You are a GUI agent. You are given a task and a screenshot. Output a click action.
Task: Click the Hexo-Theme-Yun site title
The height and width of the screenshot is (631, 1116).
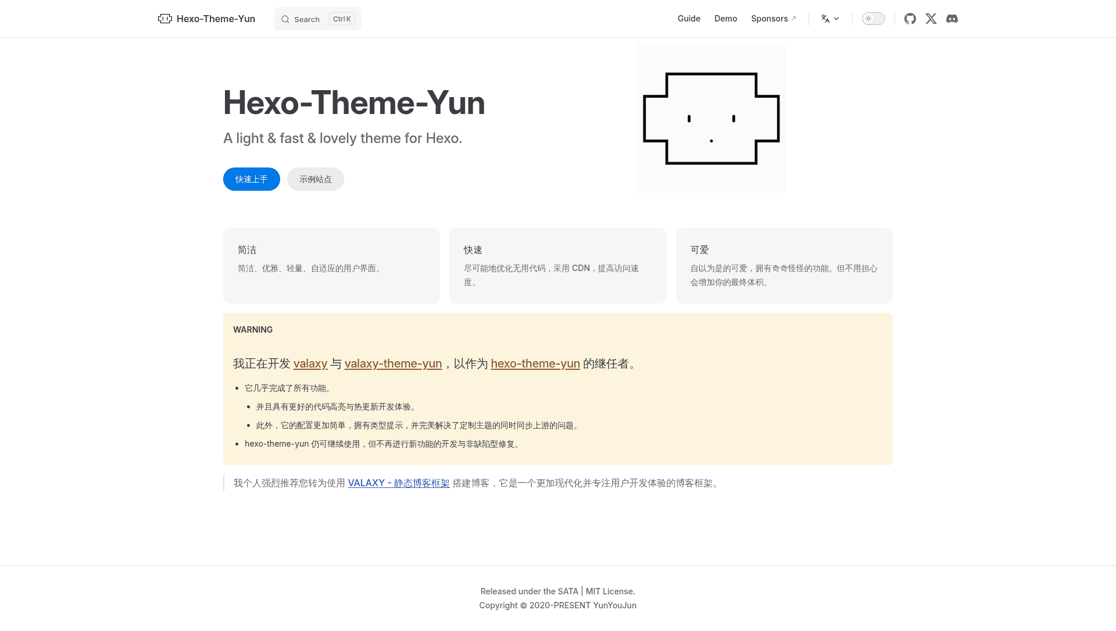[216, 19]
